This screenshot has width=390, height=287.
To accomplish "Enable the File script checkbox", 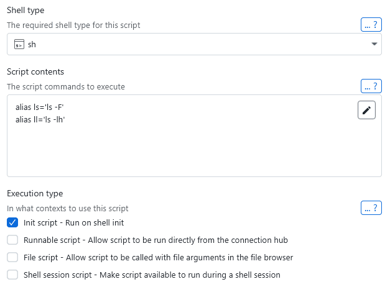I will point(12,257).
